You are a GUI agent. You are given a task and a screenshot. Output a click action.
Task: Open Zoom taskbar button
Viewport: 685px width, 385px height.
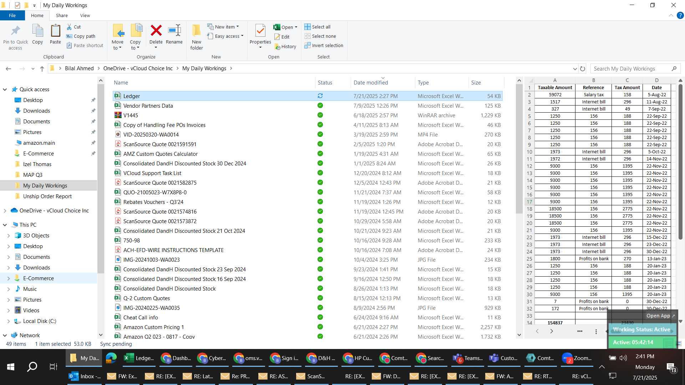(x=577, y=358)
